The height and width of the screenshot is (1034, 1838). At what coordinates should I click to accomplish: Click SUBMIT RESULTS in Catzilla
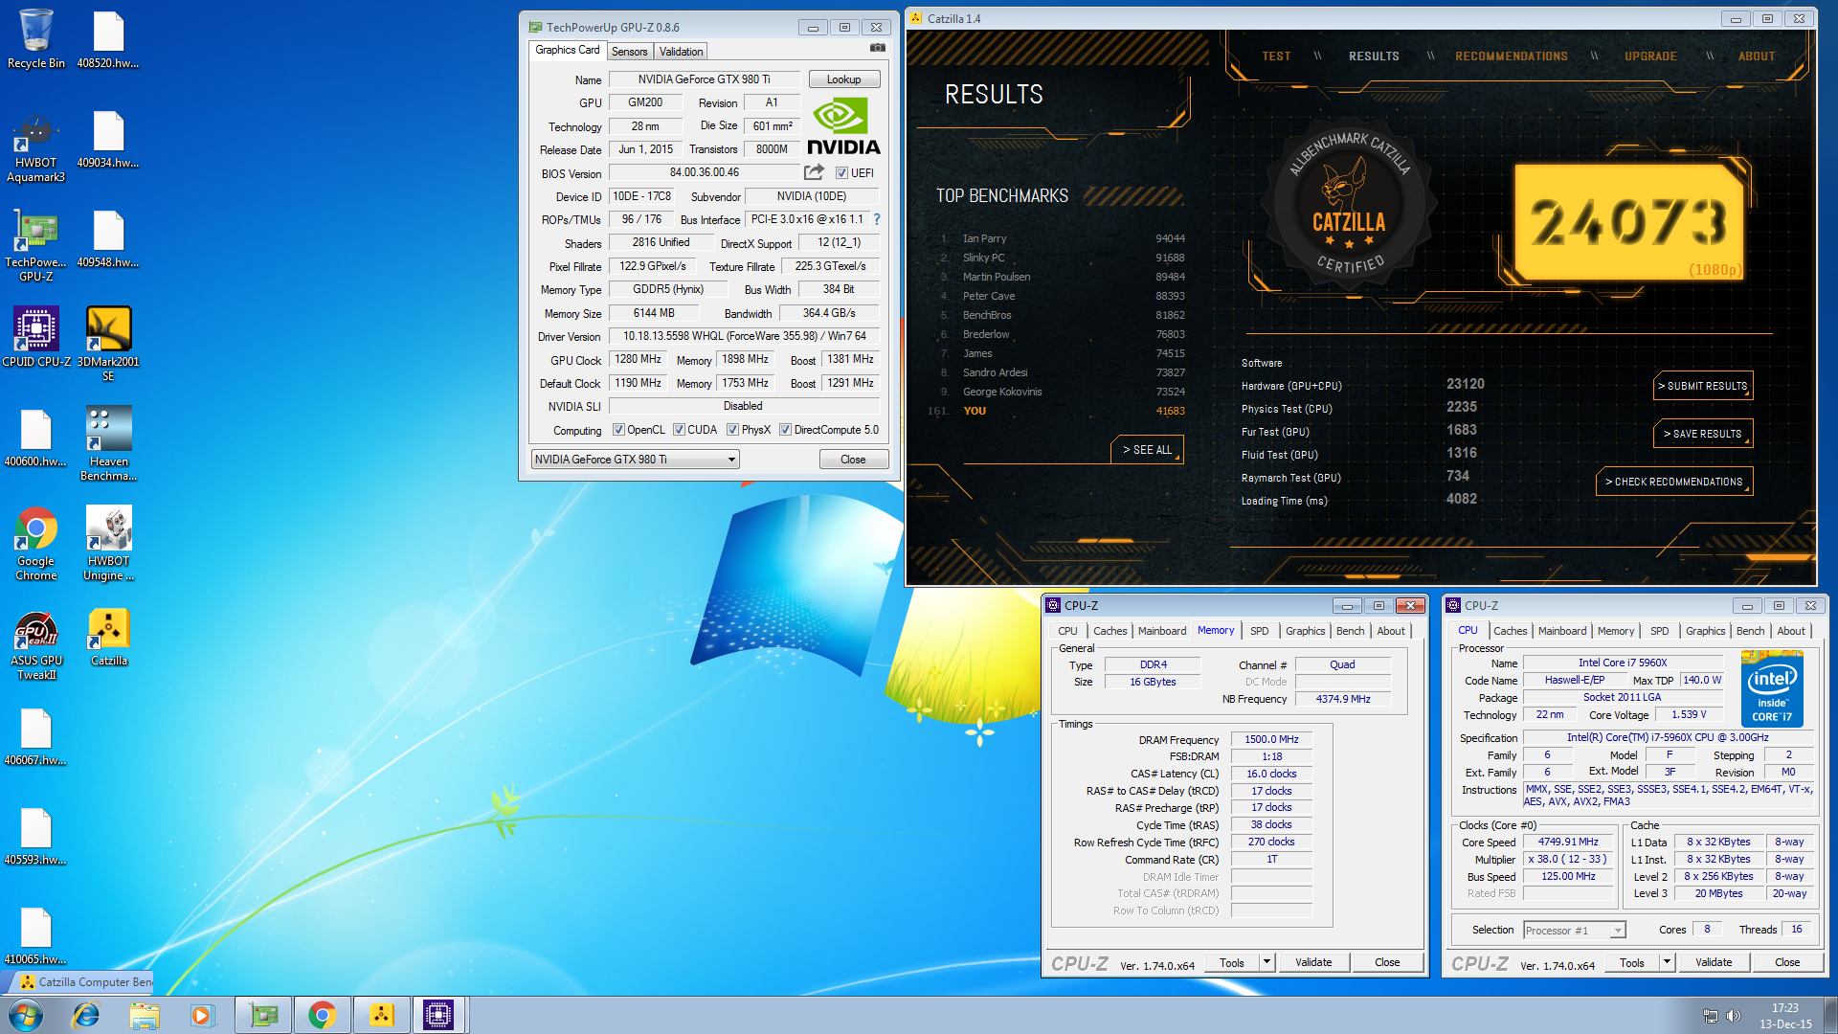pos(1703,386)
